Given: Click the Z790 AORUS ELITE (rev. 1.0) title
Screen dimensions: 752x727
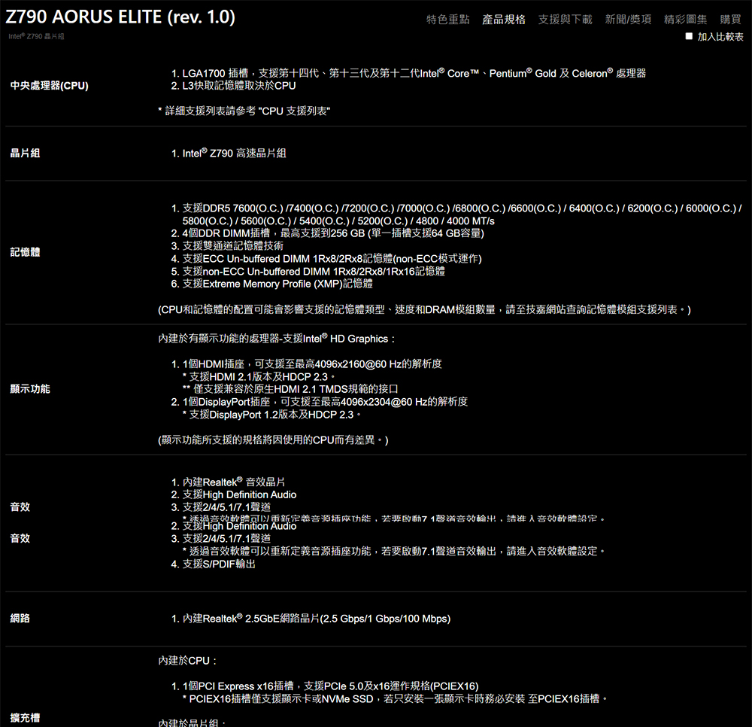Looking at the screenshot, I should (x=120, y=17).
